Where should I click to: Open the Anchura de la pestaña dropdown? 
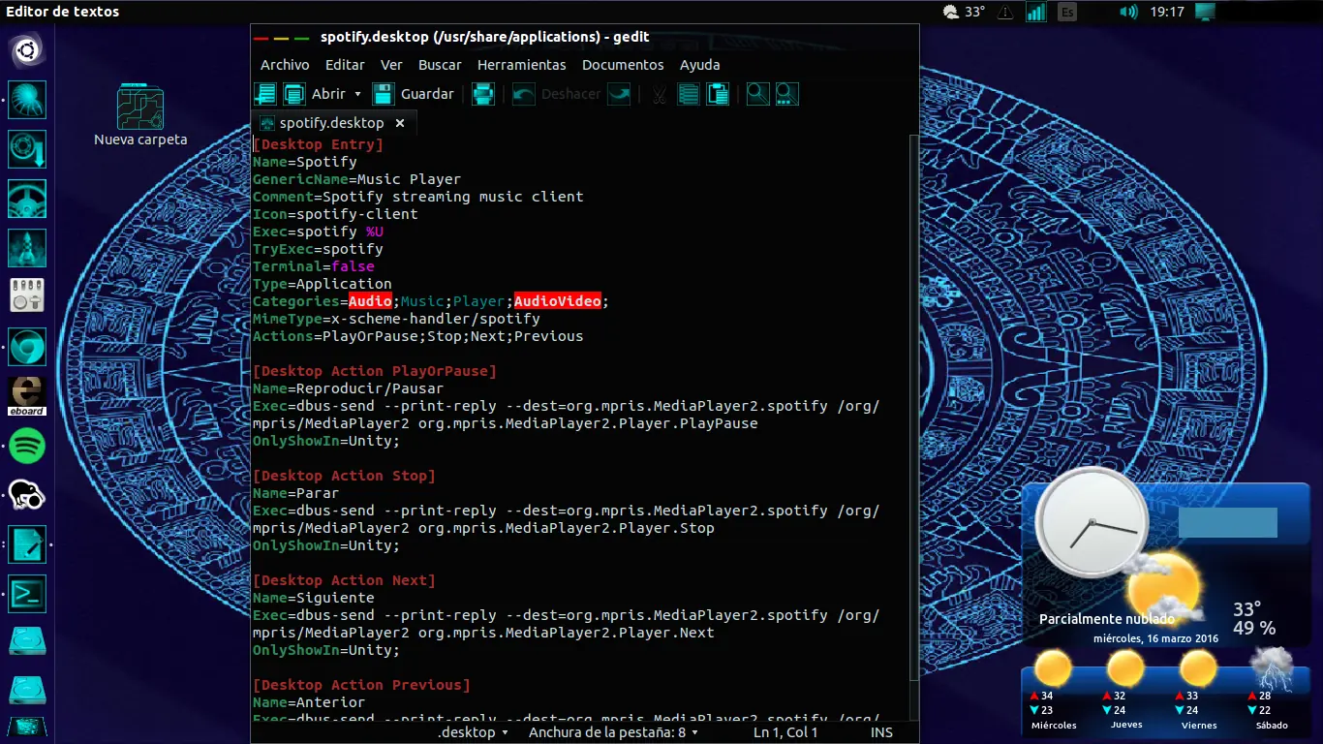coord(614,732)
